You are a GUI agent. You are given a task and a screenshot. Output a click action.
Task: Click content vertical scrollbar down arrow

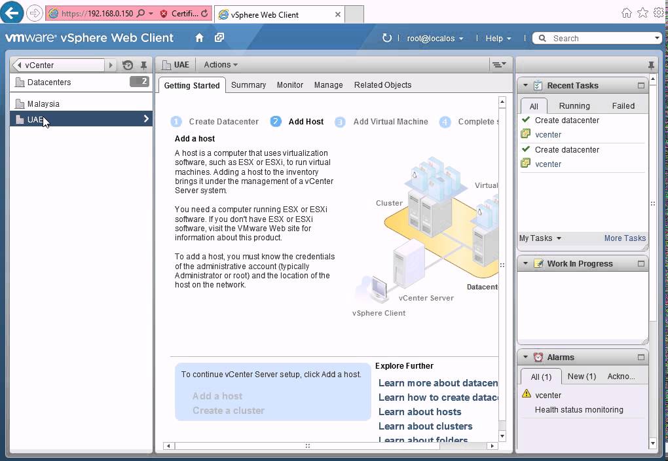click(502, 435)
